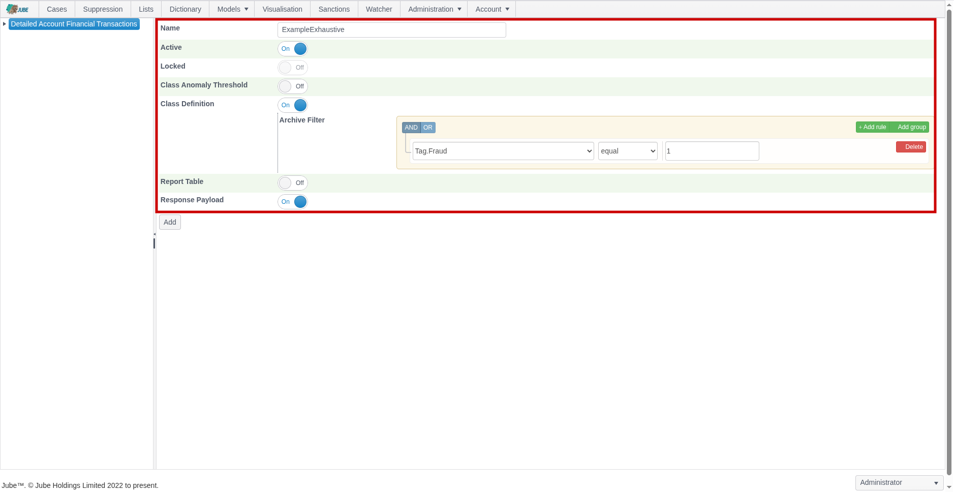Open the Models menu dropdown

tap(232, 9)
